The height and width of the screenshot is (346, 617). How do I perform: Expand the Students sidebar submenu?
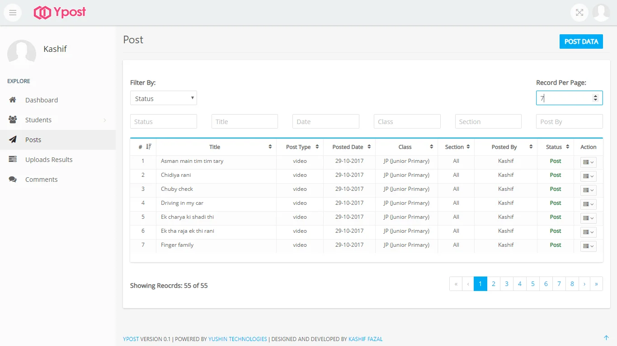click(x=104, y=120)
